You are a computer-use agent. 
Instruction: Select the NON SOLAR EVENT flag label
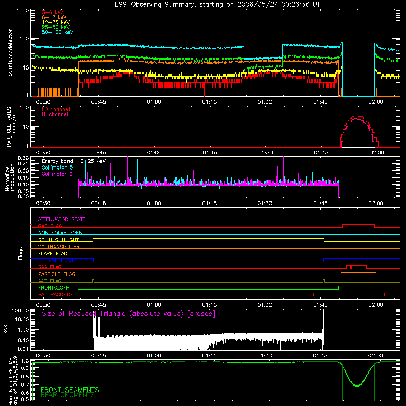[x=61, y=233]
